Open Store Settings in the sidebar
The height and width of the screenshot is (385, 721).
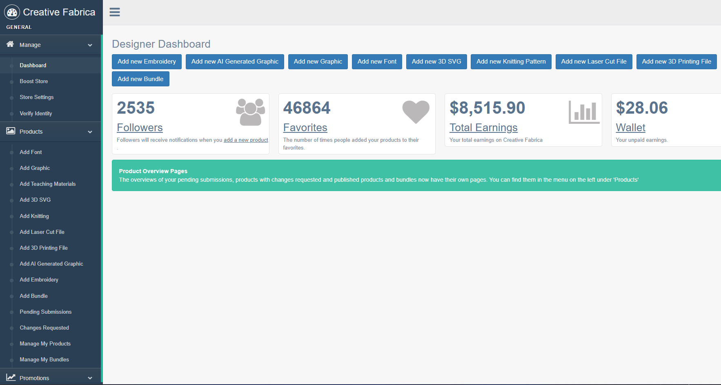37,97
